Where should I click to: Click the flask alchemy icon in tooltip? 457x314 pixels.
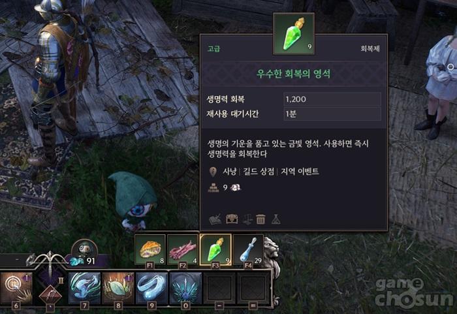tap(276, 219)
